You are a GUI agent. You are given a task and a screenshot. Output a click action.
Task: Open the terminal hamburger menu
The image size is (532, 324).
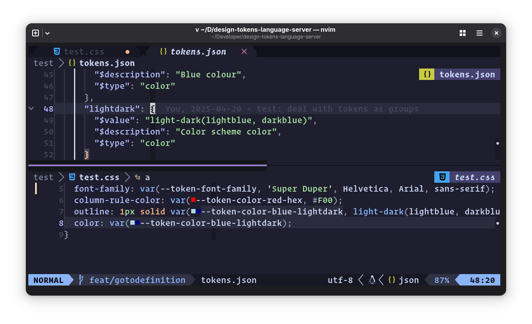[479, 33]
